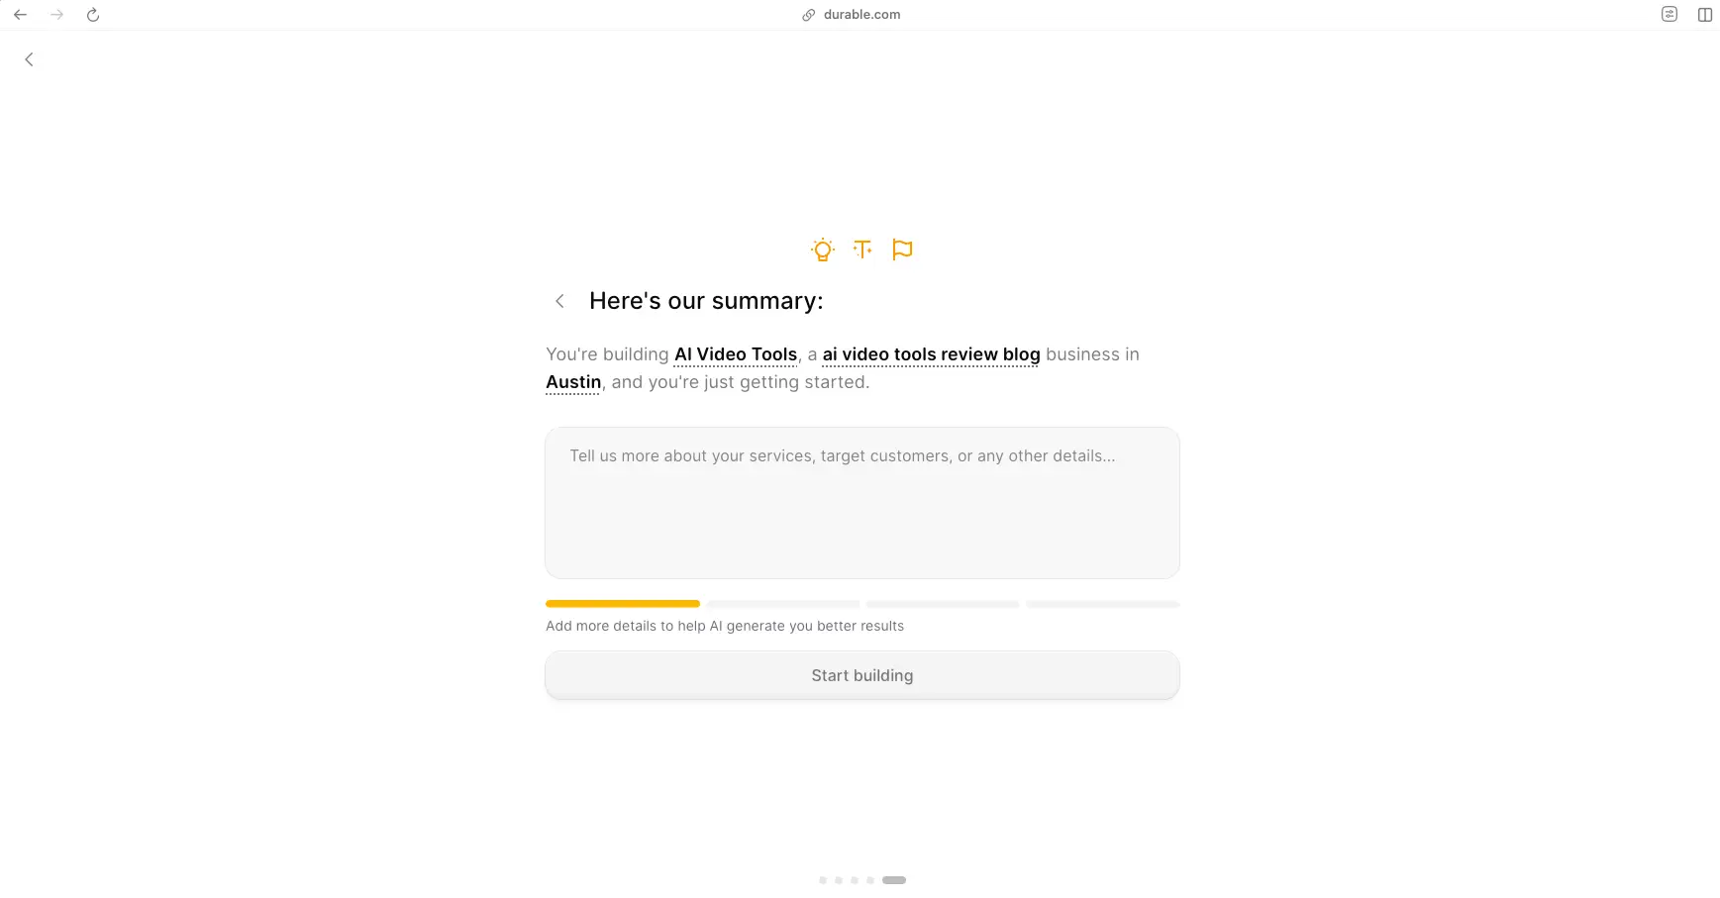Click the durable.com address bar
1720x898 pixels.
[x=860, y=14]
